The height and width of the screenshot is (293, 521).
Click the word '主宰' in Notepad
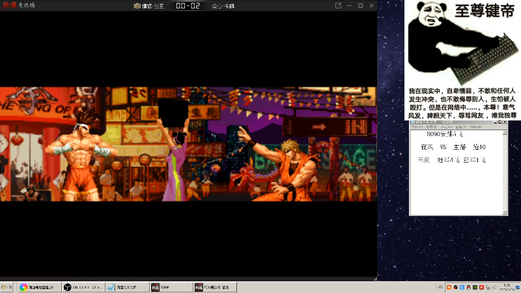460,147
